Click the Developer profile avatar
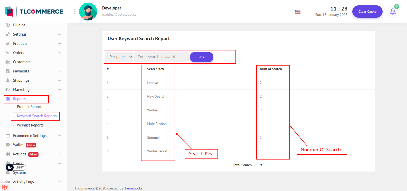Viewport: 407px width, 191px height. click(88, 12)
